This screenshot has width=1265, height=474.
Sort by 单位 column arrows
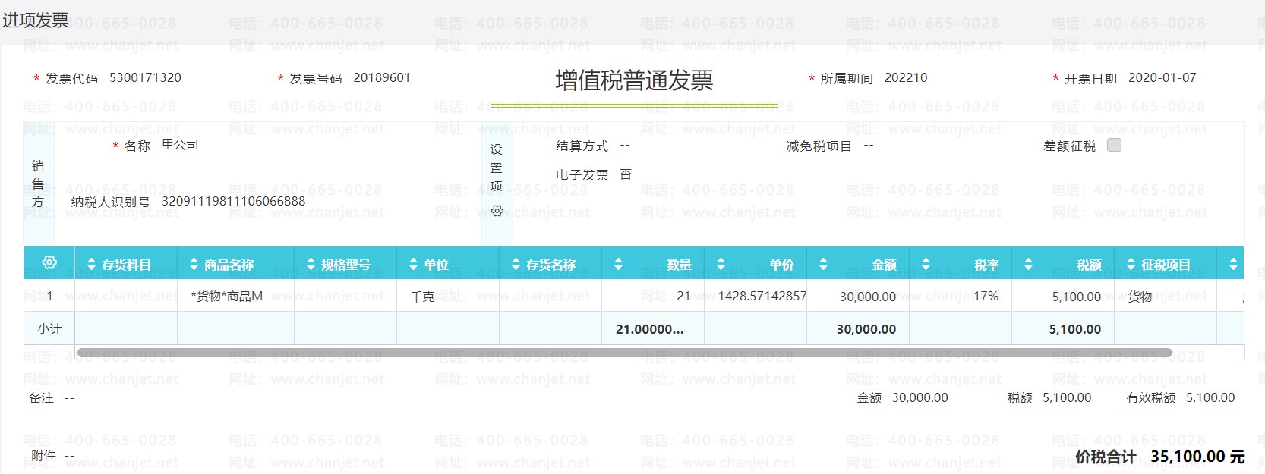413,265
